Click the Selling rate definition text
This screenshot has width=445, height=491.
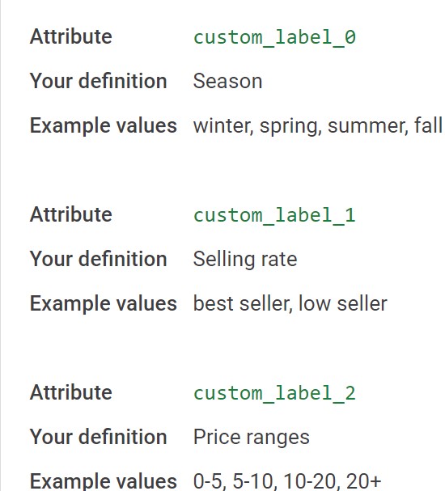click(x=245, y=259)
